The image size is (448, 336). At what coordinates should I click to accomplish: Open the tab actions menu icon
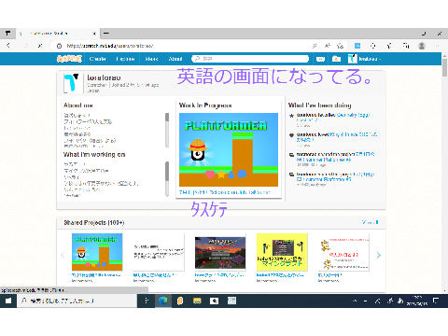[x=7, y=33]
